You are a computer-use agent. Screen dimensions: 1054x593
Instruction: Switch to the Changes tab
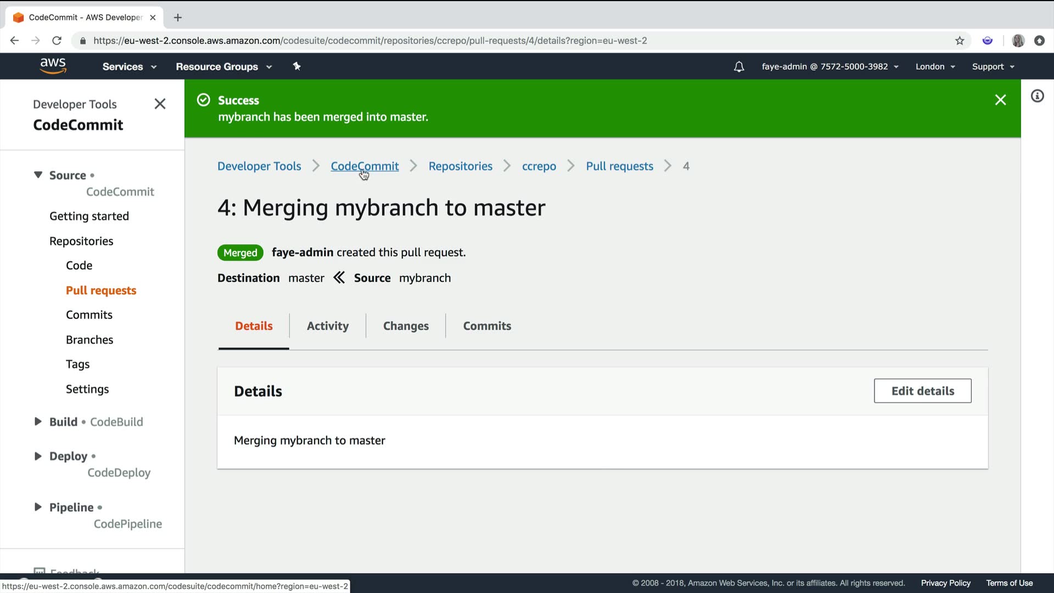[x=406, y=326]
